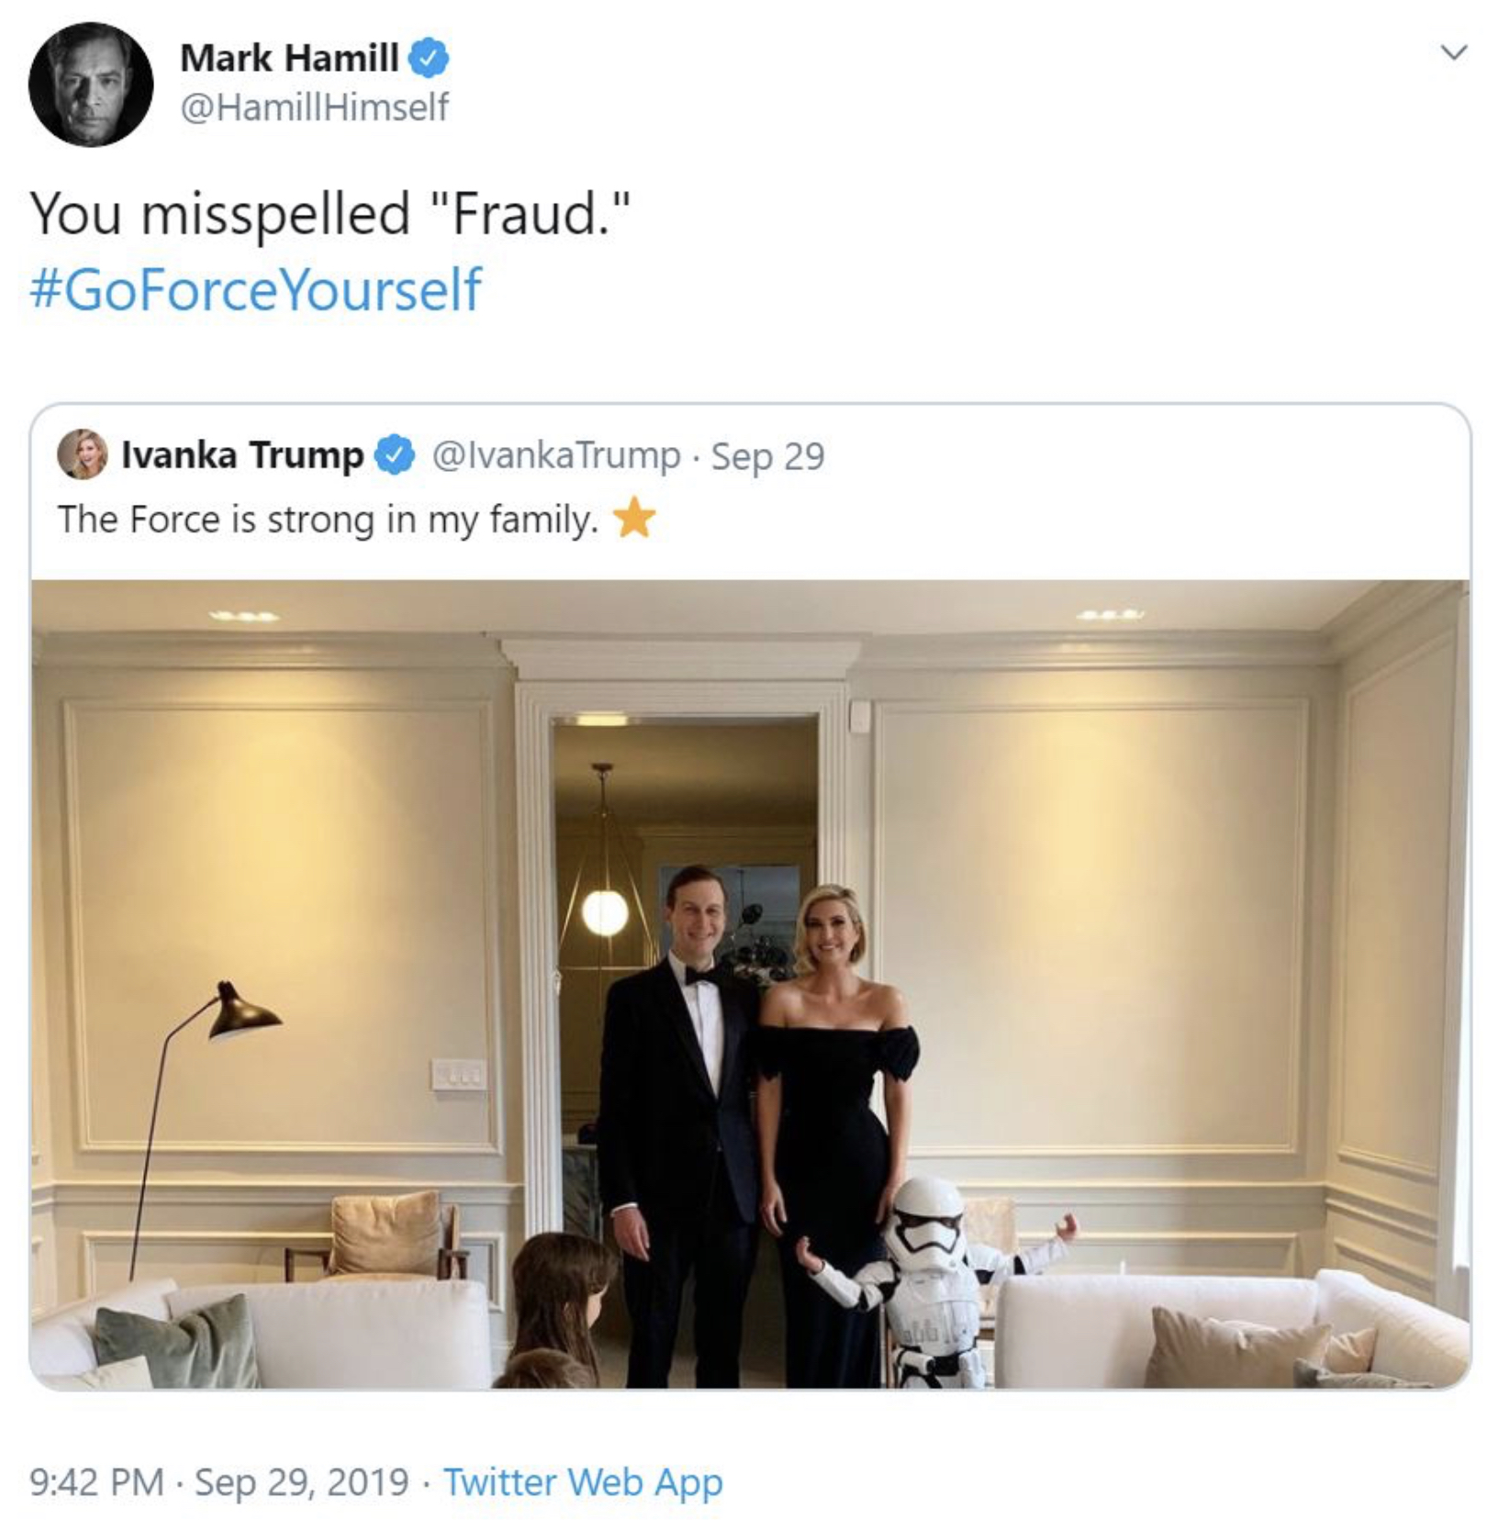The width and height of the screenshot is (1487, 1531).
Task: Click the 9:42 PM Sep 29, 2019 timestamp
Action: (x=218, y=1481)
